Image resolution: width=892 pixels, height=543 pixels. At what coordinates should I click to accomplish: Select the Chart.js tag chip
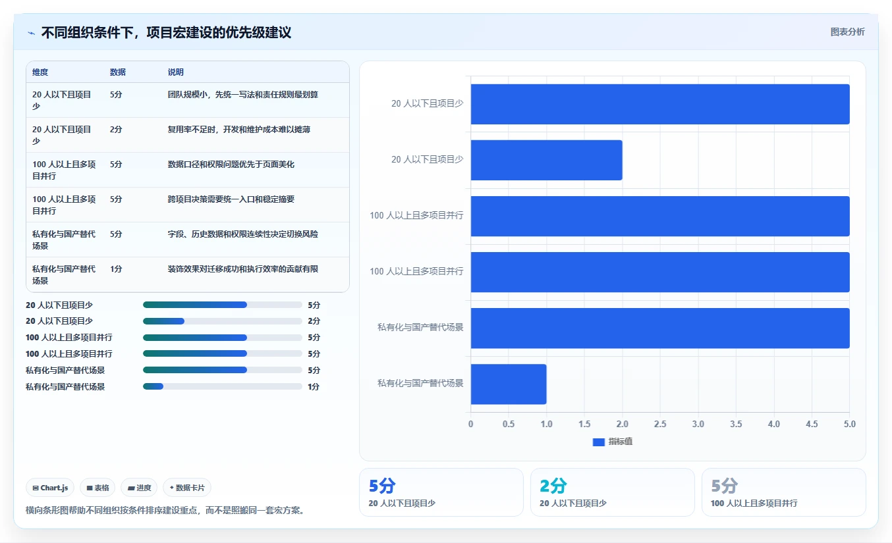[50, 488]
